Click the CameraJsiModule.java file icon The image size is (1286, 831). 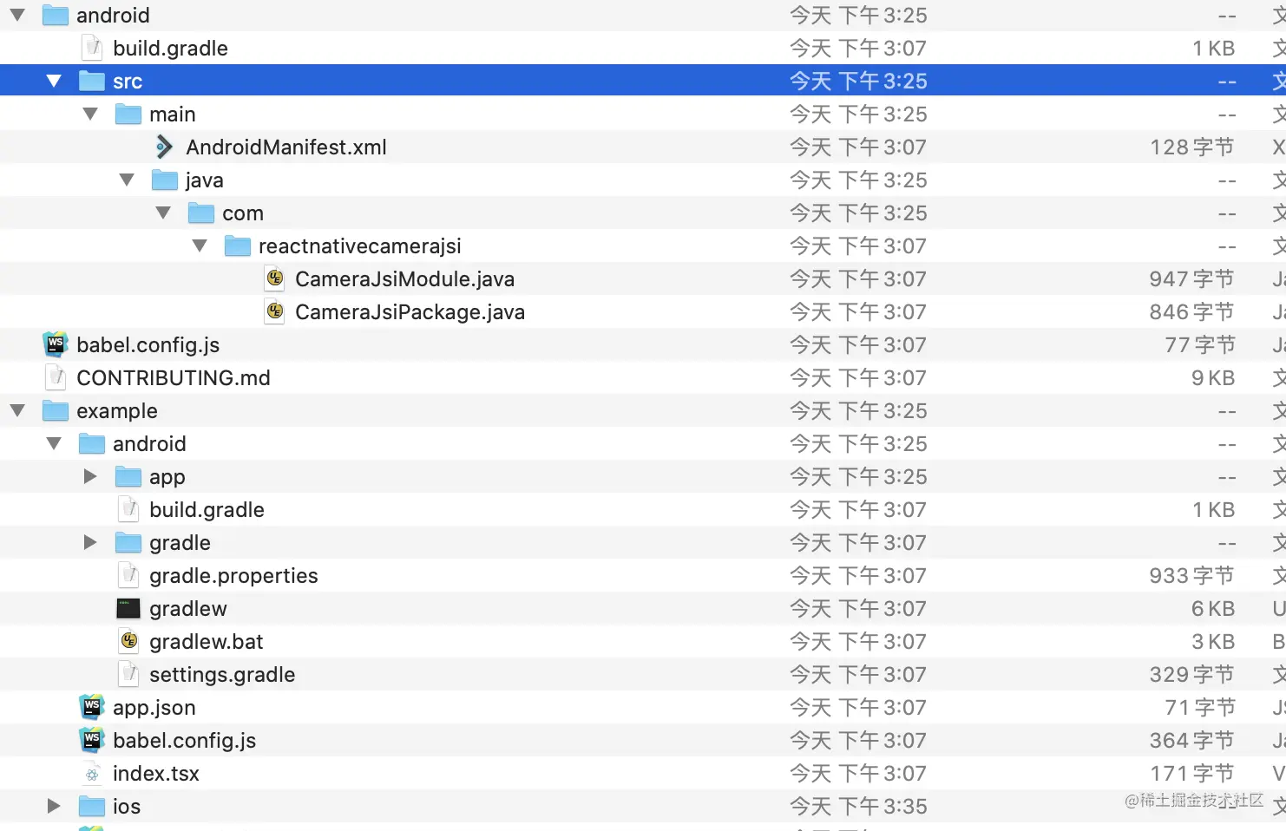275,278
